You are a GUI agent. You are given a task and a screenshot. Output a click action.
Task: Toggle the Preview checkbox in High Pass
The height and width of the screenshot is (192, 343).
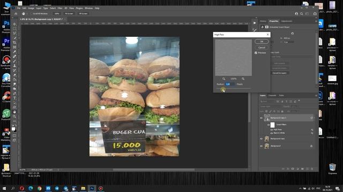pos(256,53)
